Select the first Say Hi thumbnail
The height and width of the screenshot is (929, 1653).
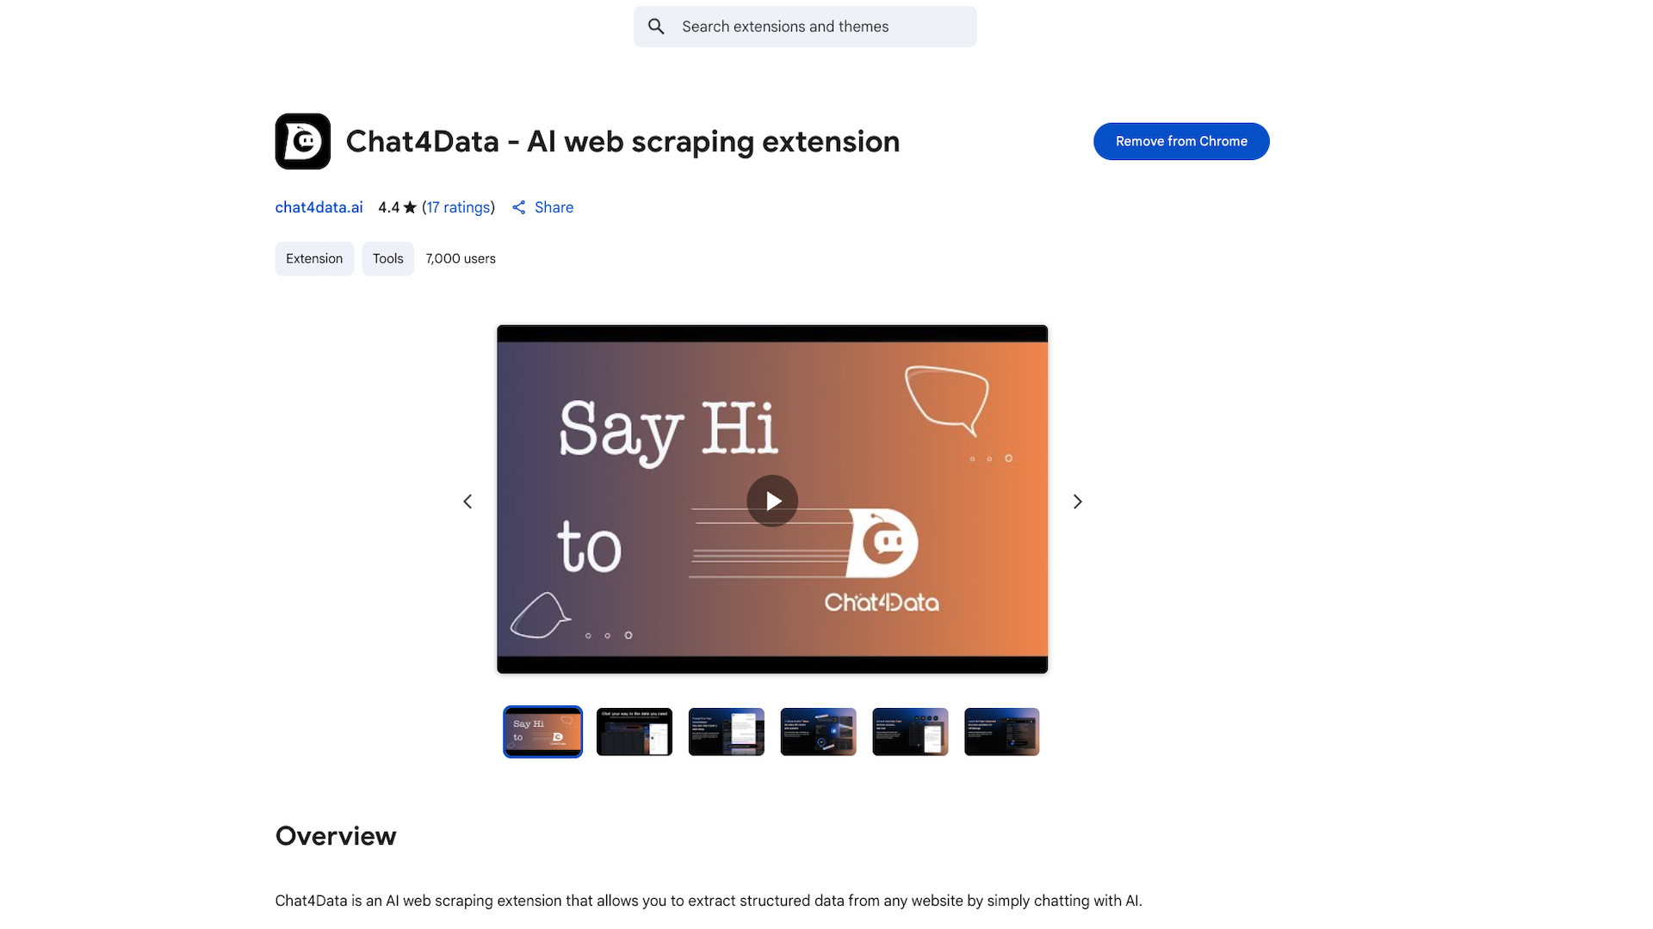[x=542, y=732]
